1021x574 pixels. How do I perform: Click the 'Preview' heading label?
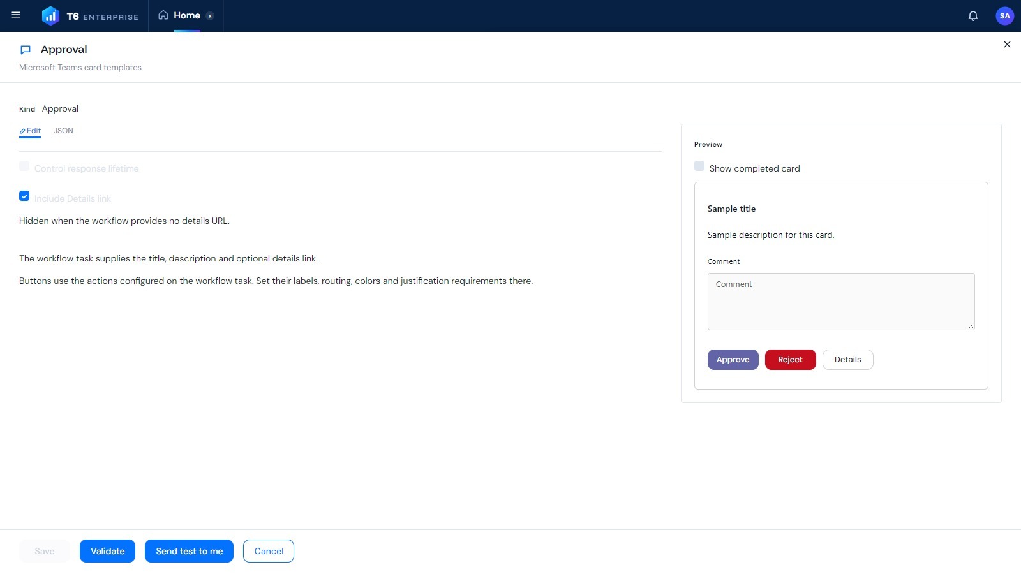[708, 144]
